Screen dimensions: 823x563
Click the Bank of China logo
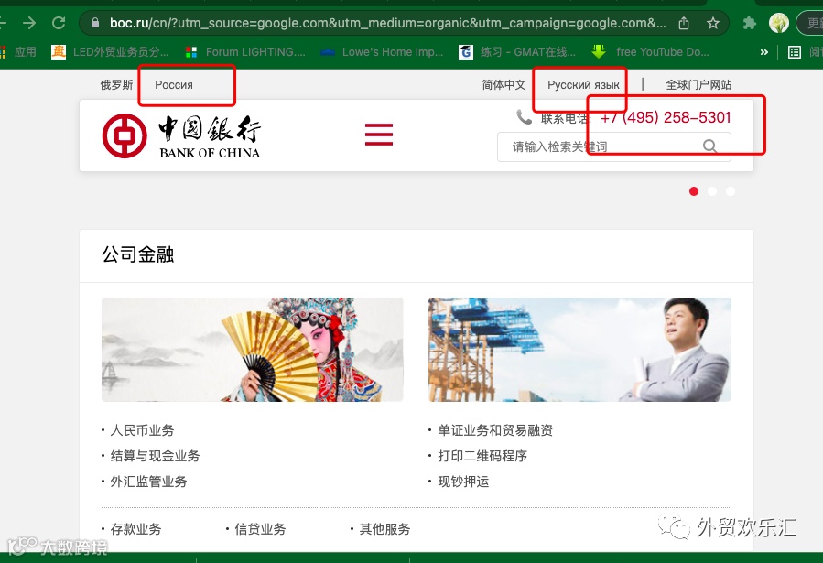(181, 135)
